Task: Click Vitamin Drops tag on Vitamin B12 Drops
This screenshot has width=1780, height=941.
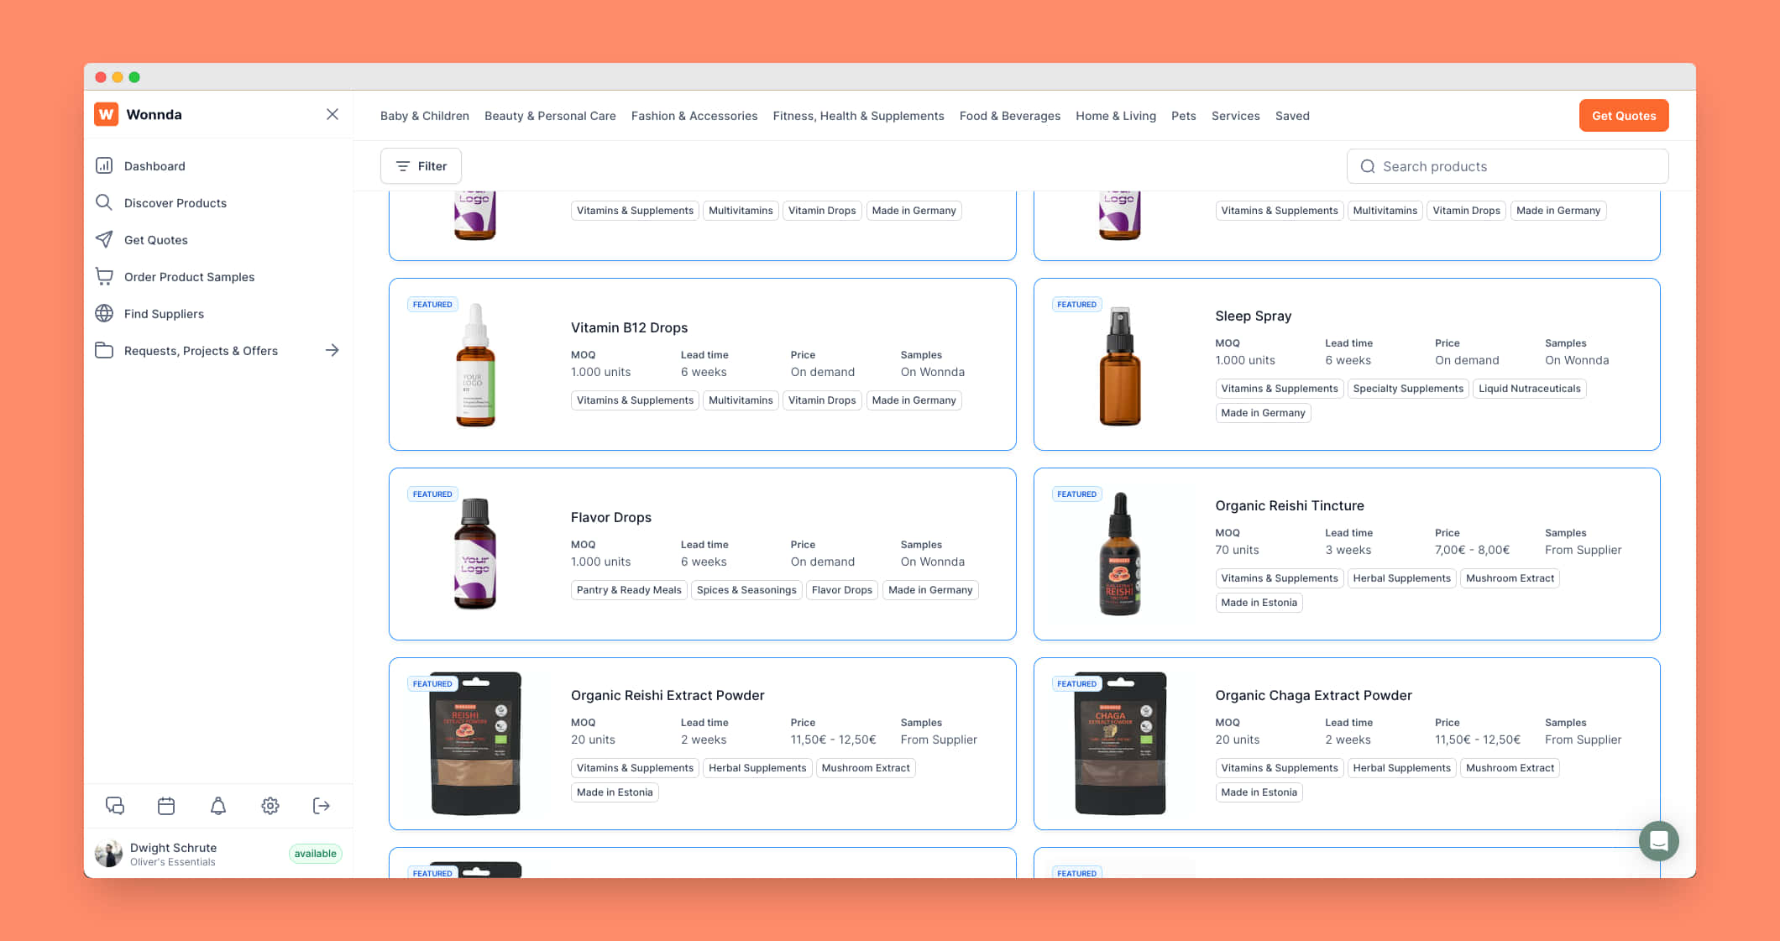Action: (822, 400)
